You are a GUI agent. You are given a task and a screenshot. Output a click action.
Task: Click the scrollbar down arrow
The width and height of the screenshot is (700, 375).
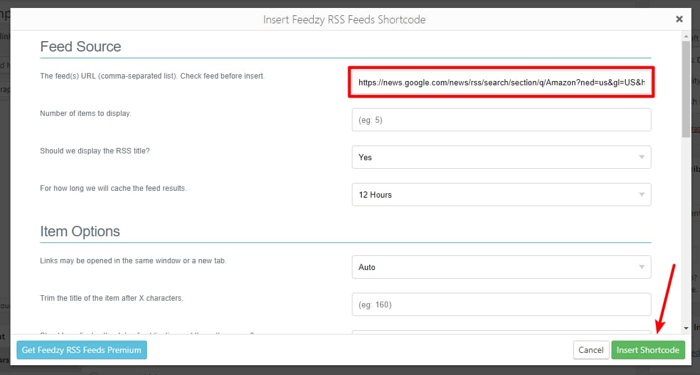(x=686, y=329)
